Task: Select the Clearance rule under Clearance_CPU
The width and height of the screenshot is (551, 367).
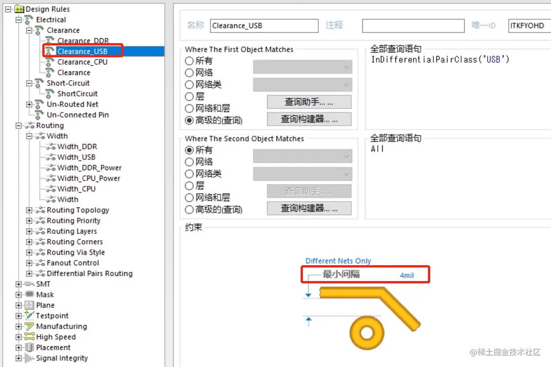Action: (74, 73)
